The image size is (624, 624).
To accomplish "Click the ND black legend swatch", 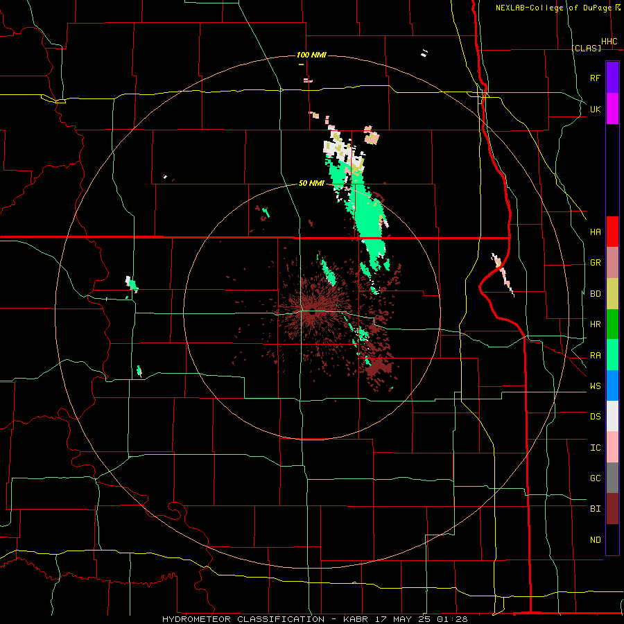I will point(612,539).
